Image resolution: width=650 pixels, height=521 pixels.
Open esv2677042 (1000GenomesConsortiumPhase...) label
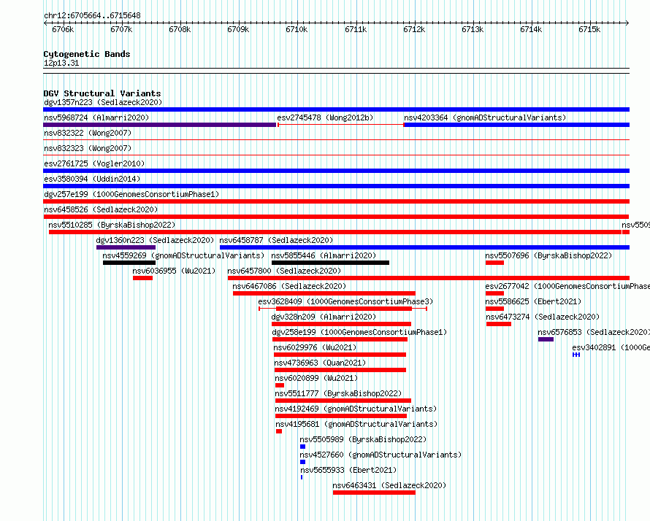[x=567, y=286]
